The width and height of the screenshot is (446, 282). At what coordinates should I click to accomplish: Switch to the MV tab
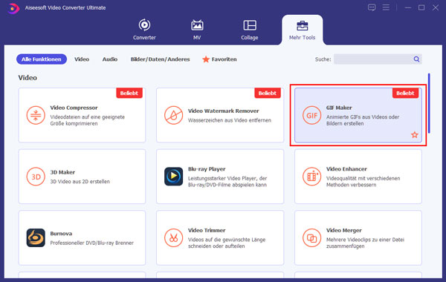click(197, 30)
